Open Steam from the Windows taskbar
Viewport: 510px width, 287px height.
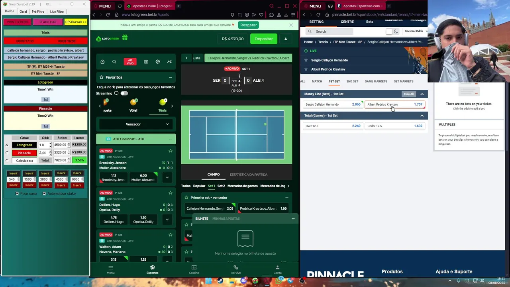(x=220, y=281)
